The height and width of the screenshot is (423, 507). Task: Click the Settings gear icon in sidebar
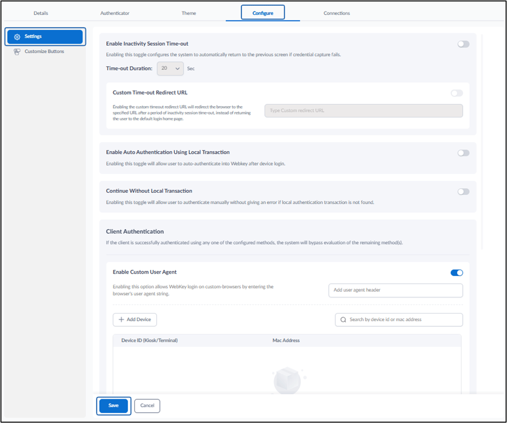[17, 37]
